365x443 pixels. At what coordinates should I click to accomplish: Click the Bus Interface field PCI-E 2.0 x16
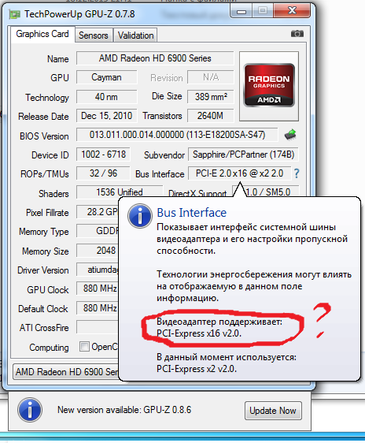pos(240,173)
